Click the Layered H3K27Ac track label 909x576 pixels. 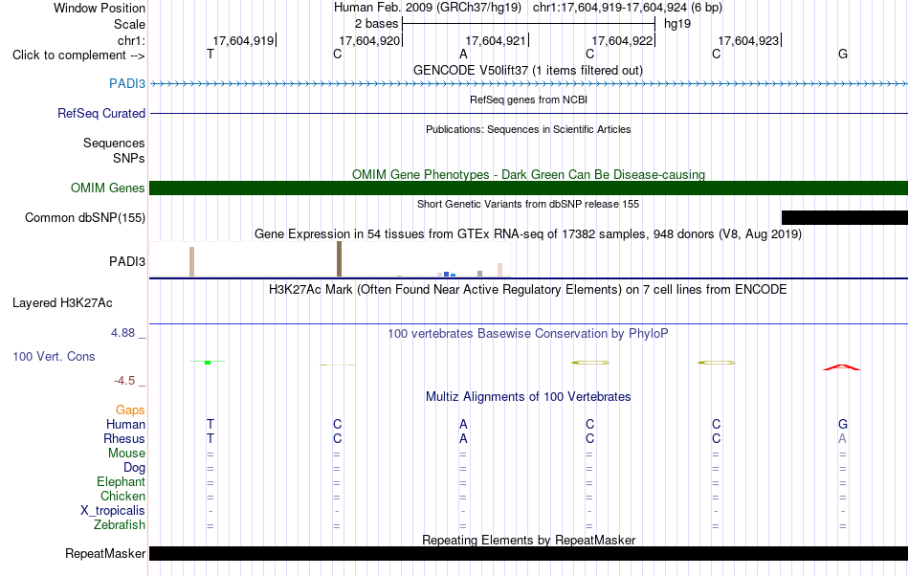coord(62,303)
